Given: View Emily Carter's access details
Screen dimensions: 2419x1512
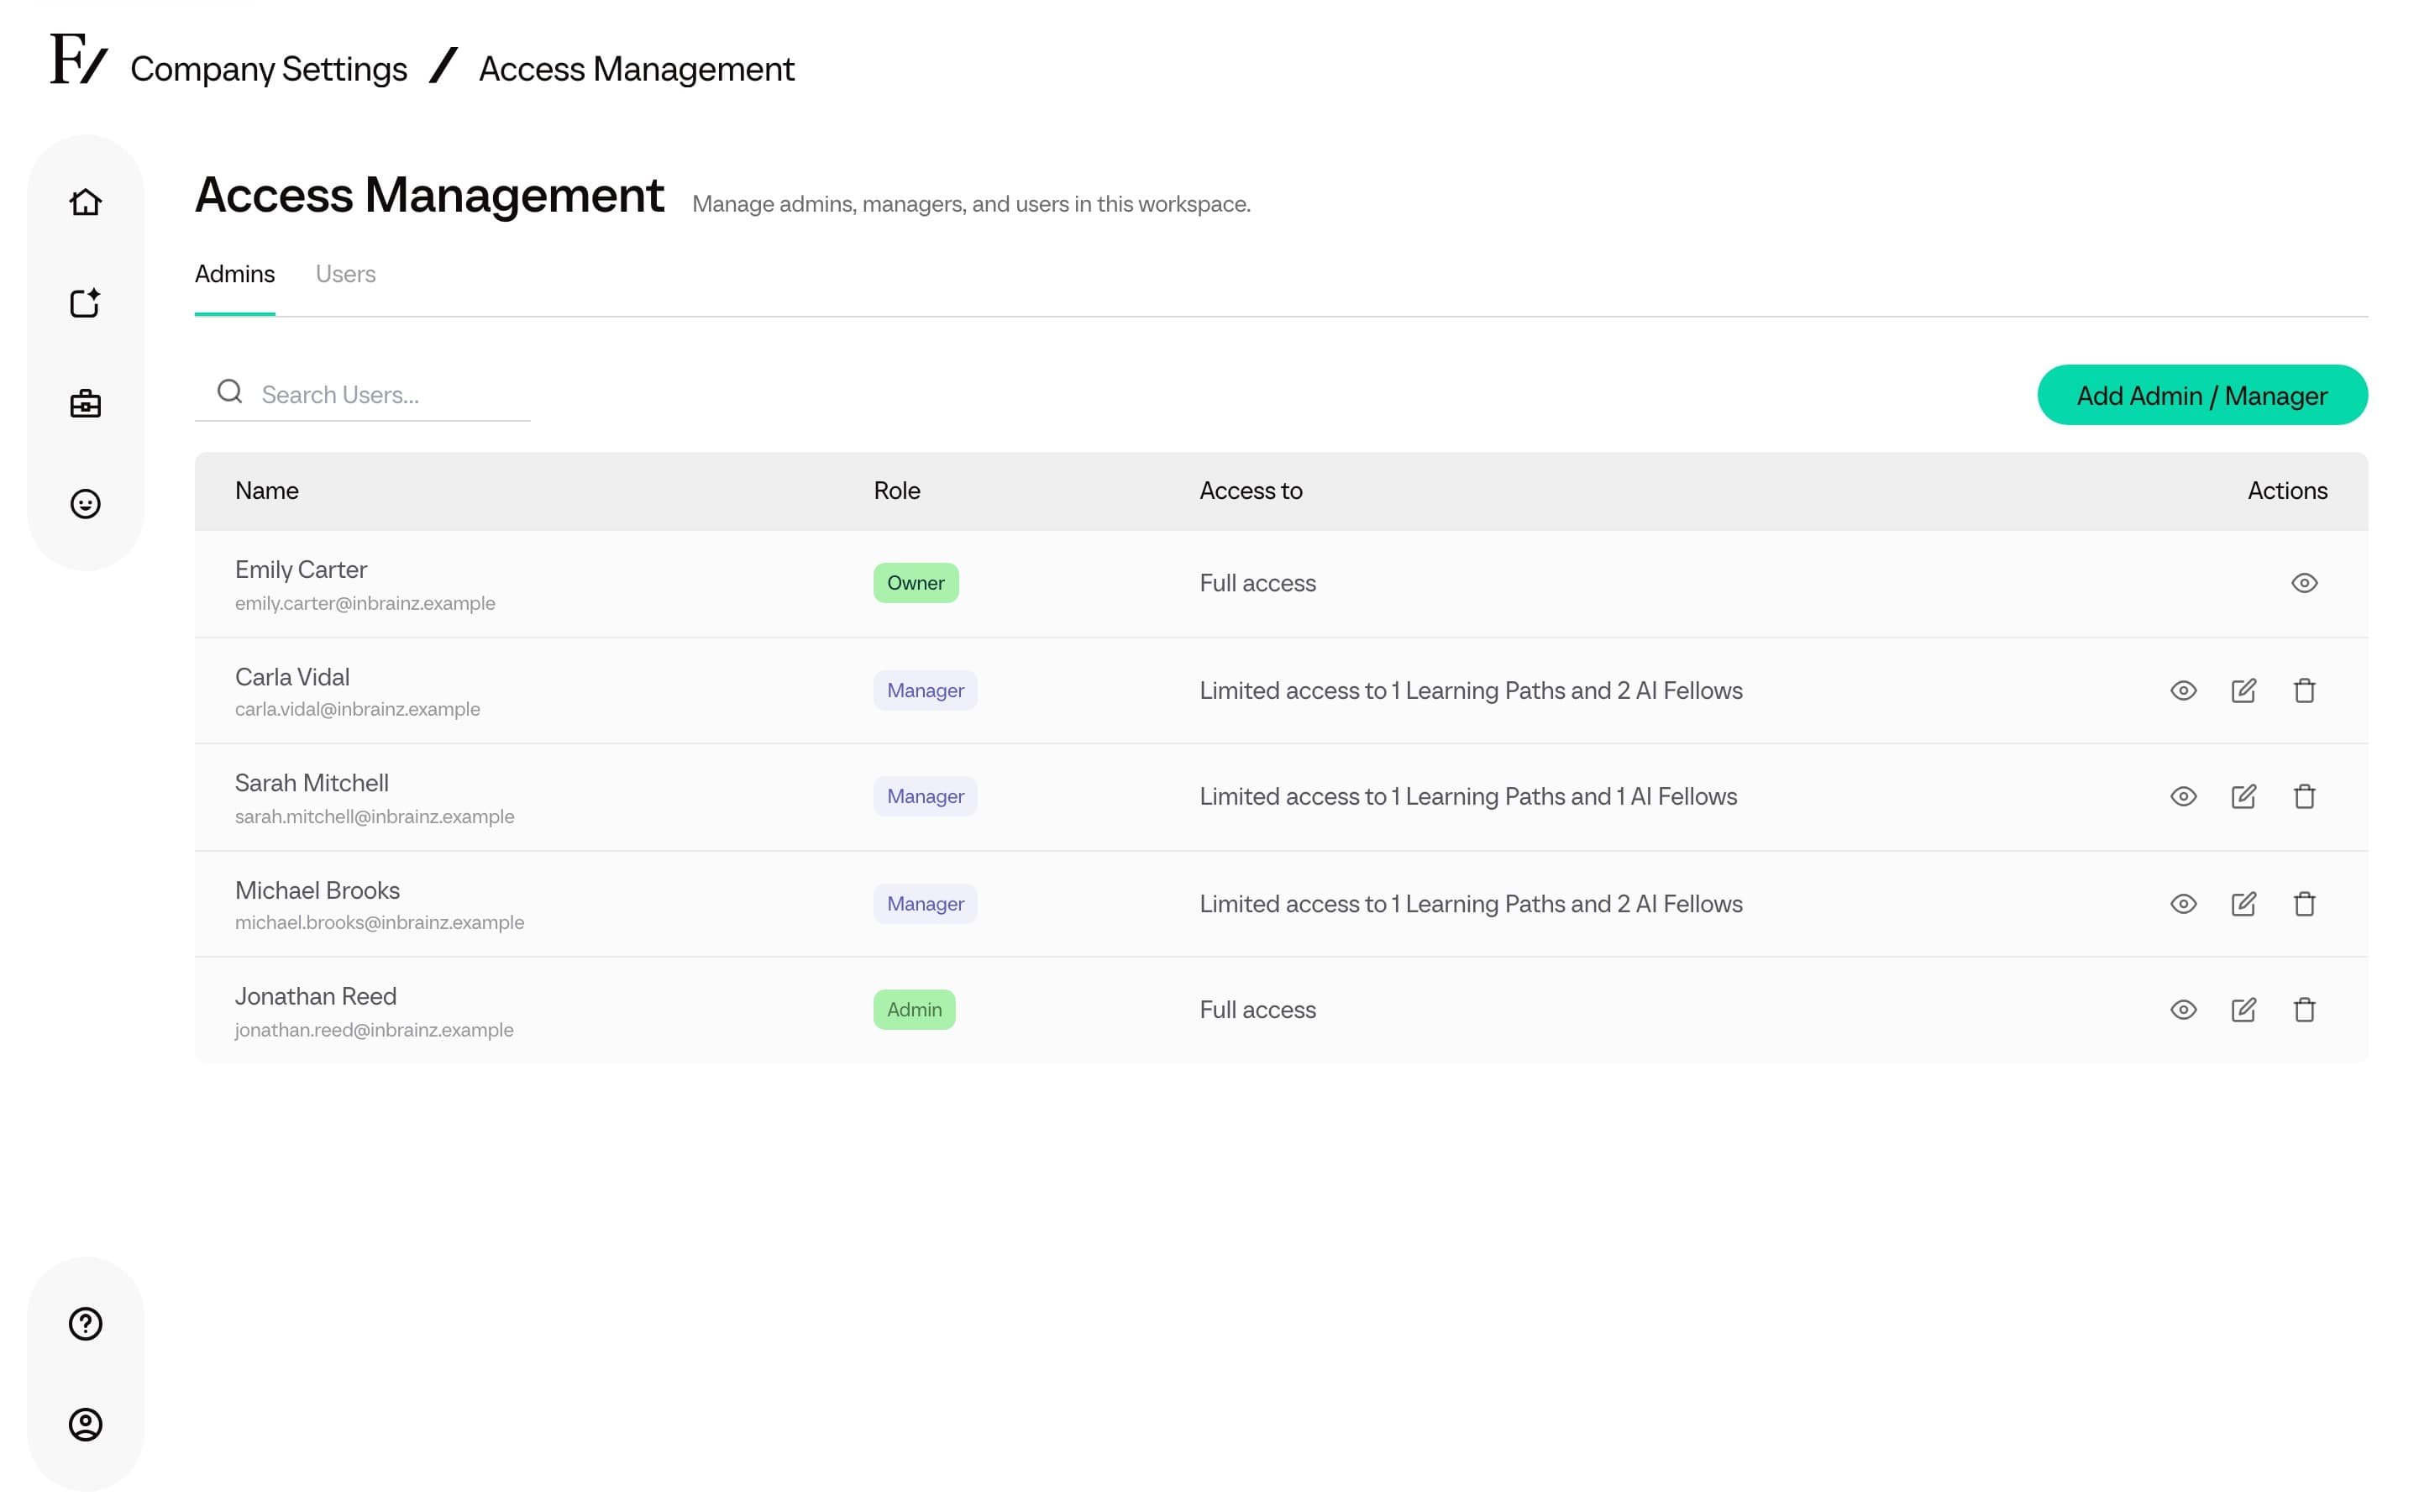Looking at the screenshot, I should tap(2304, 583).
